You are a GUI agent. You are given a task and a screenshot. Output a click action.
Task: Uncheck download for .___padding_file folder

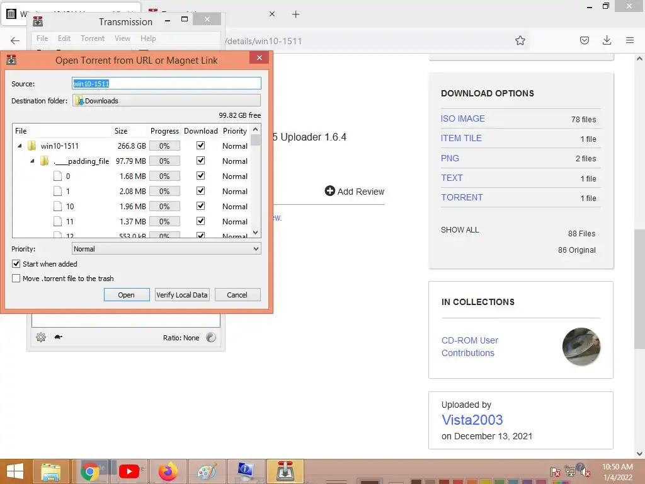(200, 161)
